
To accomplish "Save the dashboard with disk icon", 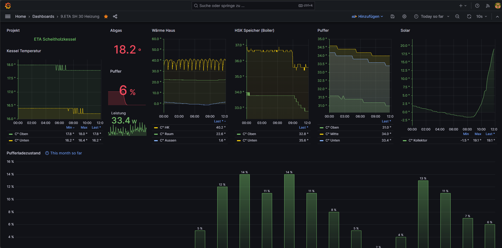I will point(393,16).
